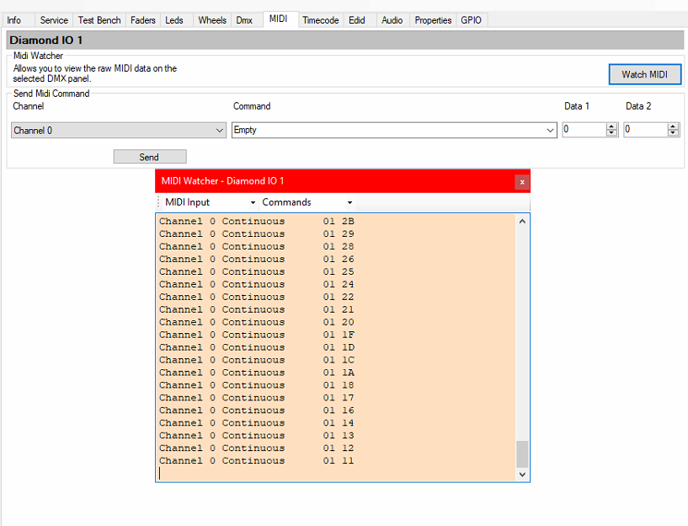Select log line ending 01 1D
Viewport: 688px width, 526px height.
point(257,347)
